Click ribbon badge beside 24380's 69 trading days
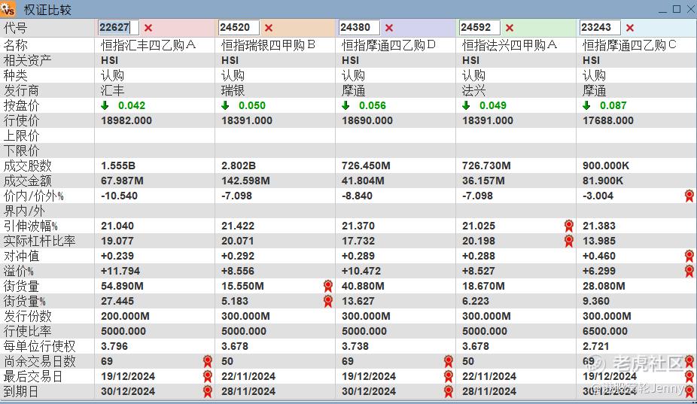This screenshot has width=697, height=404. (448, 361)
